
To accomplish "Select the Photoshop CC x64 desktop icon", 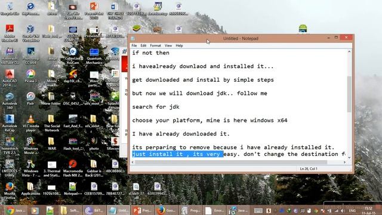I will tap(30, 56).
